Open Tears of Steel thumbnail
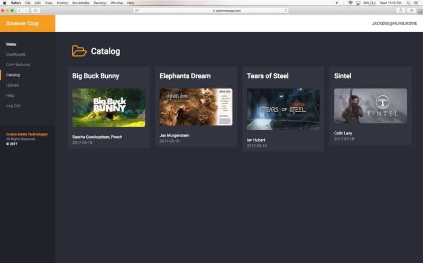This screenshot has width=423, height=263. (x=283, y=109)
